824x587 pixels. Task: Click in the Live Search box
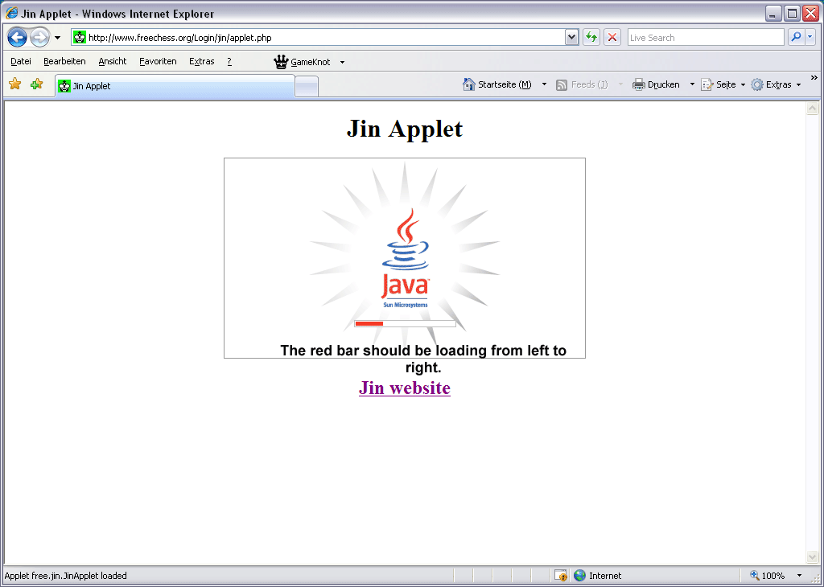tap(705, 37)
